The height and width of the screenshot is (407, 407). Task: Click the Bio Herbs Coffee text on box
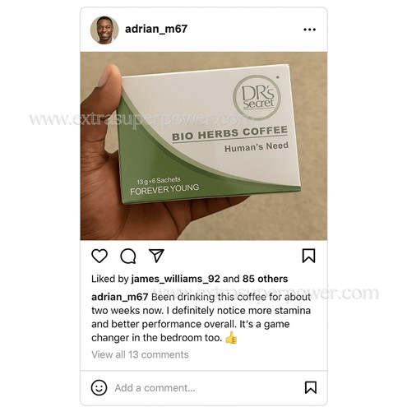229,133
